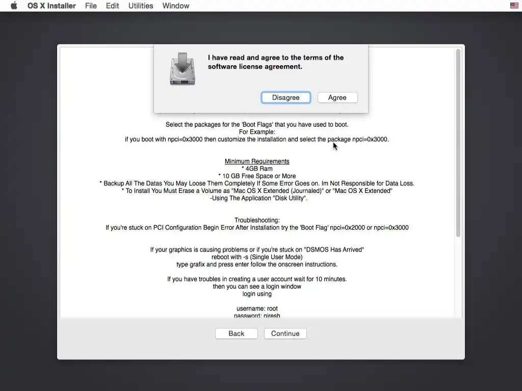
Task: Click the license text vertical scrollbar
Action: (458, 143)
